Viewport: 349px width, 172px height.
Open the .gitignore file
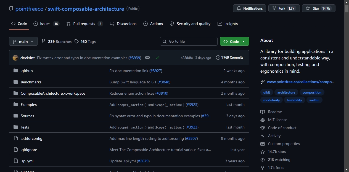click(x=29, y=150)
